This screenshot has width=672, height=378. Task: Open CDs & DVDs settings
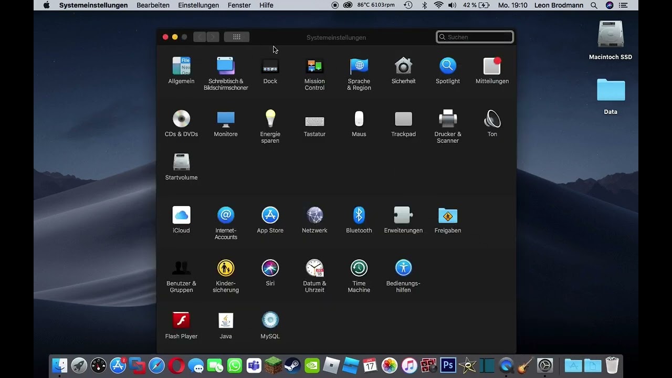click(x=181, y=123)
